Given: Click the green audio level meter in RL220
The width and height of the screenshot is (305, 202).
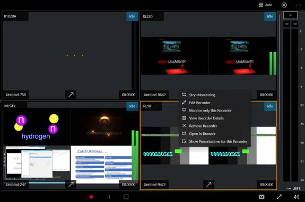Looking at the screenshot, I should tap(273, 63).
